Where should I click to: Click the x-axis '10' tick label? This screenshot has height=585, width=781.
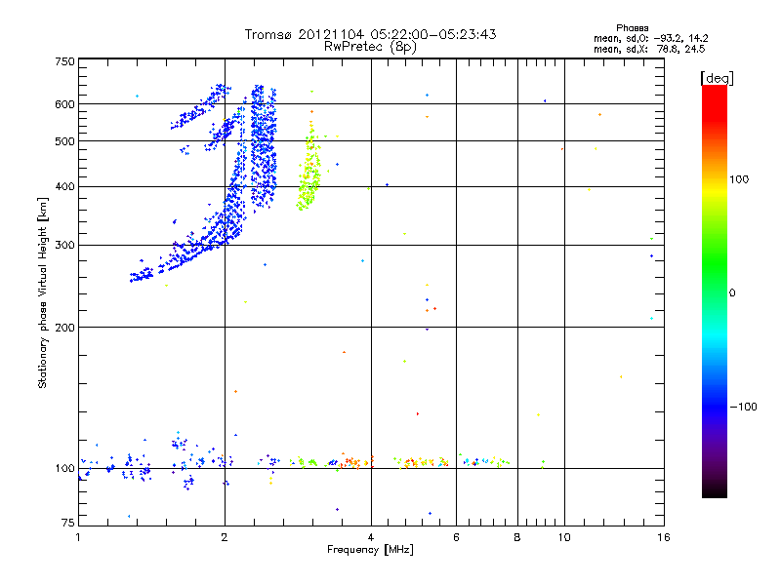point(564,537)
